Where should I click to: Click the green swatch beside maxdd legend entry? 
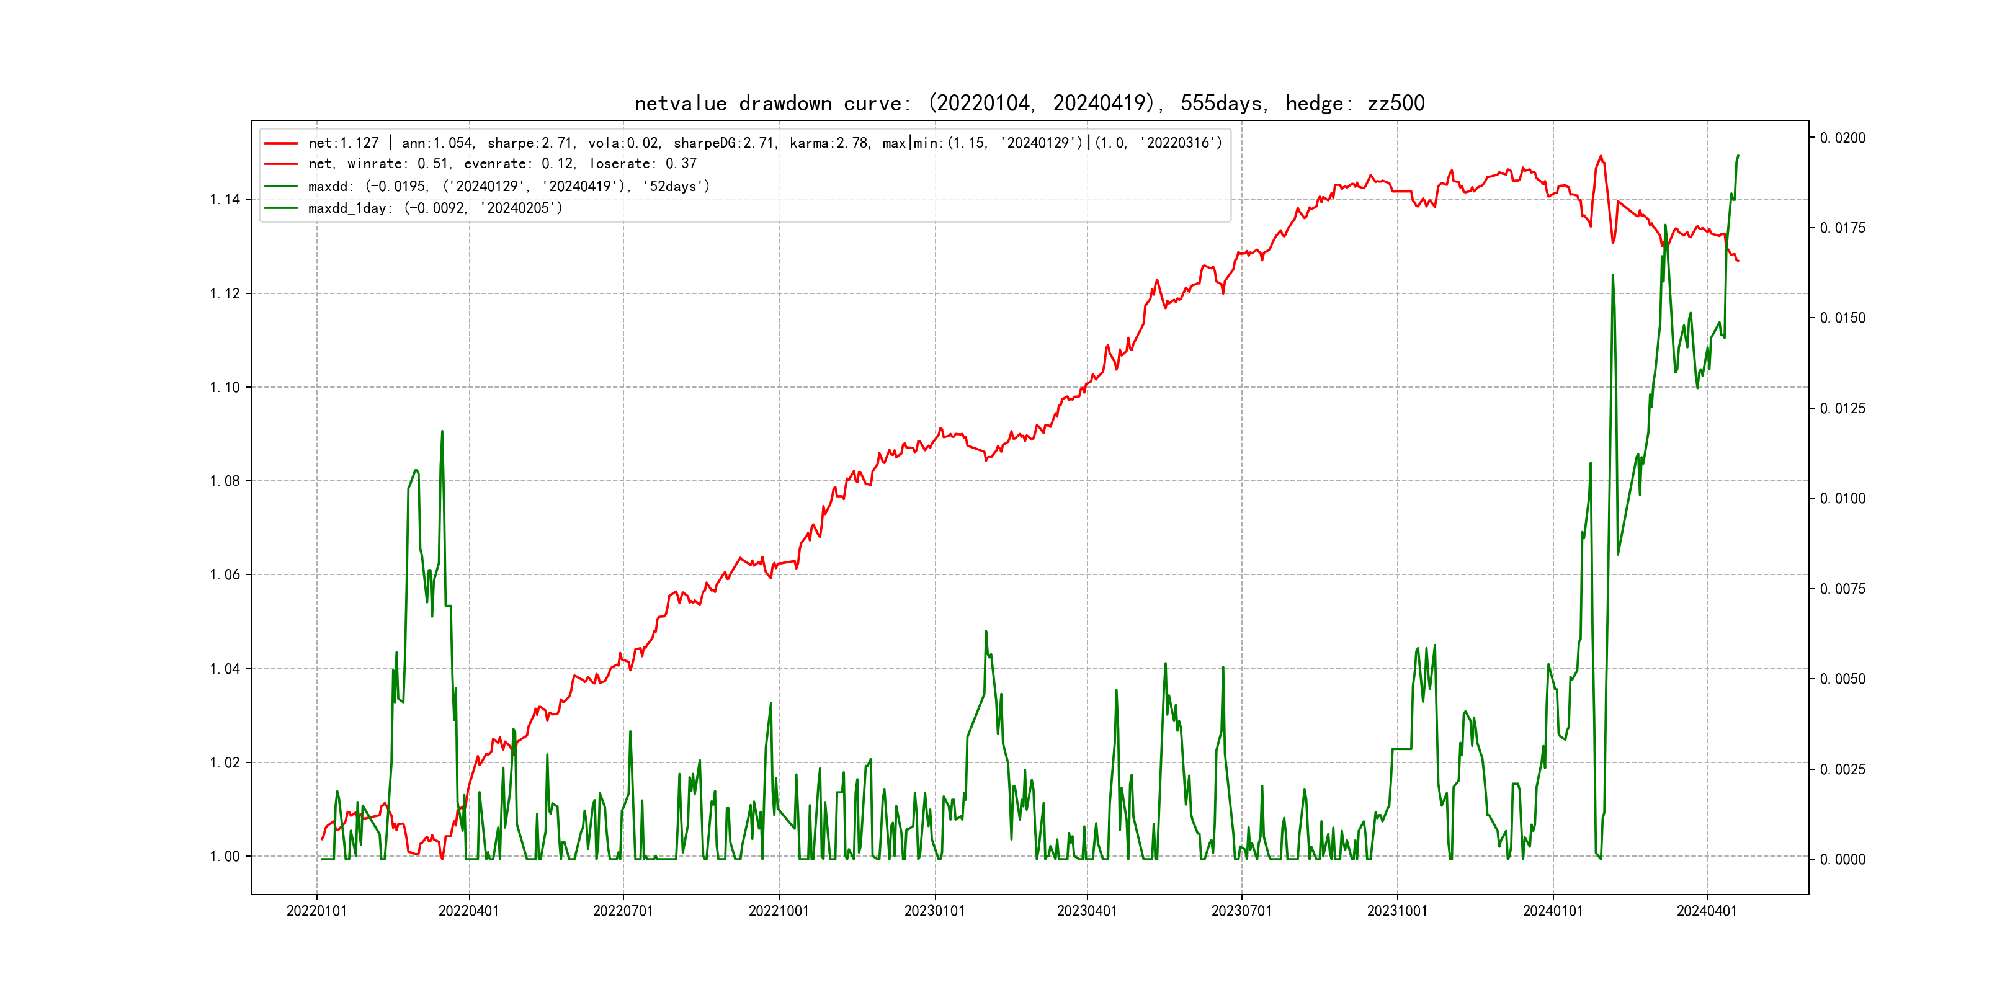[281, 187]
